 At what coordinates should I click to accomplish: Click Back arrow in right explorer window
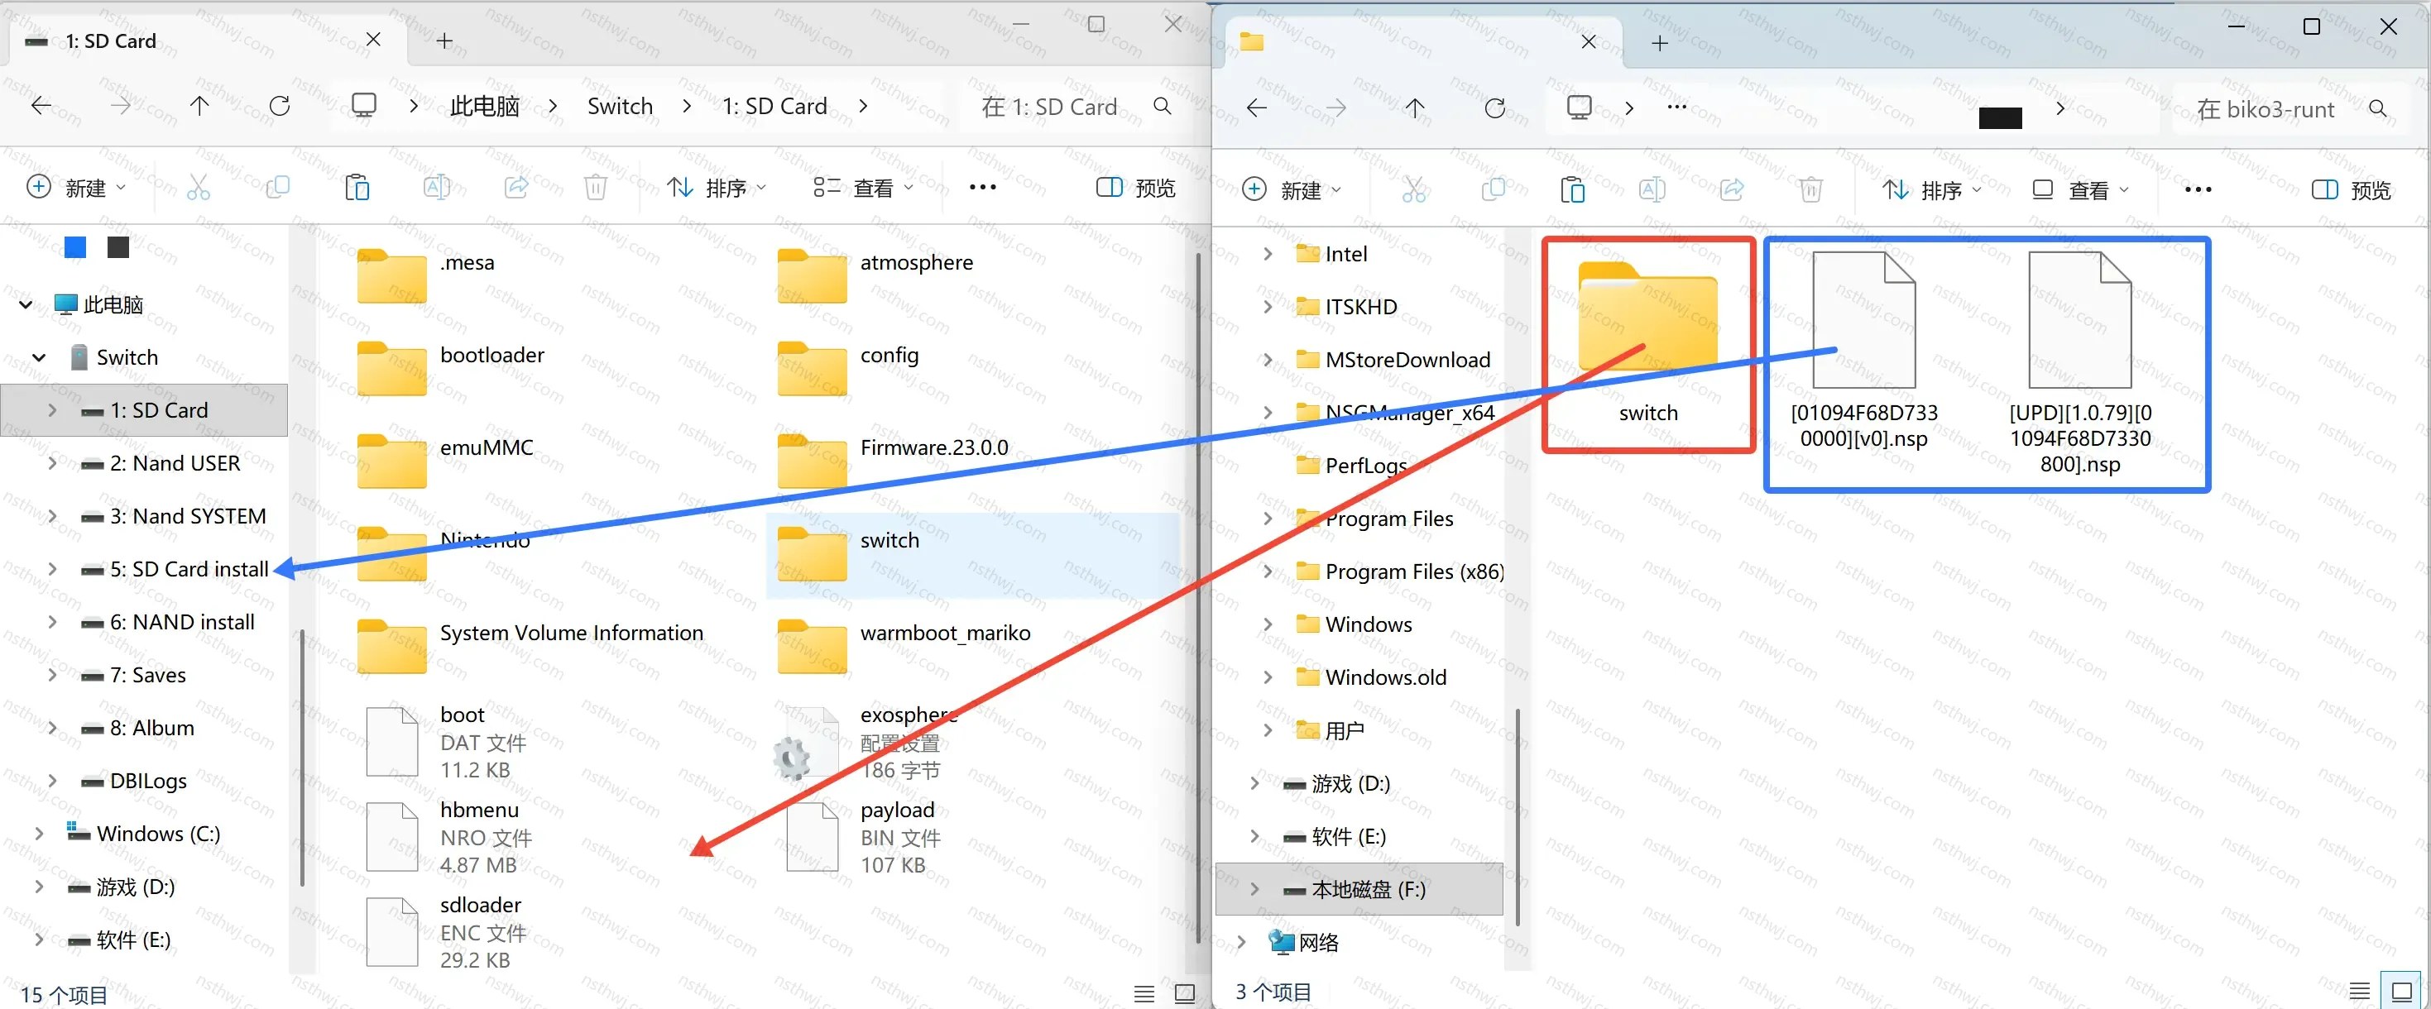[x=1256, y=108]
